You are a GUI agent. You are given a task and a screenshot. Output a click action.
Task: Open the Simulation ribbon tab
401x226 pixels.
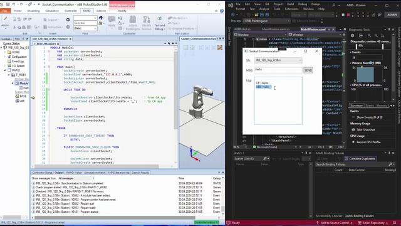pyautogui.click(x=52, y=11)
